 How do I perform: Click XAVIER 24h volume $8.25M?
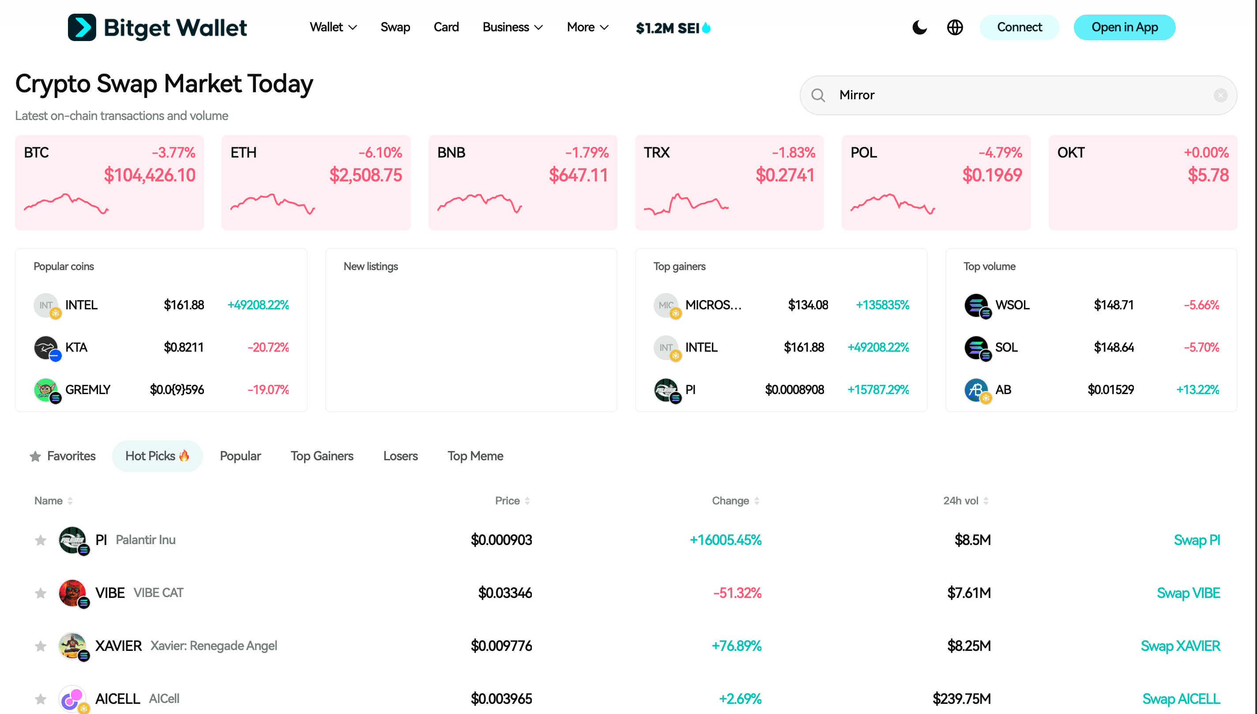(x=969, y=646)
